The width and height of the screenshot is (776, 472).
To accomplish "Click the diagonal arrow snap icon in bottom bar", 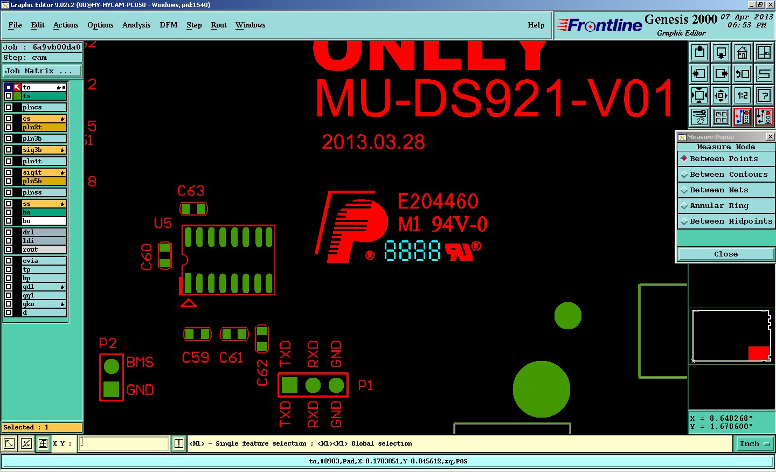I will click(x=9, y=443).
